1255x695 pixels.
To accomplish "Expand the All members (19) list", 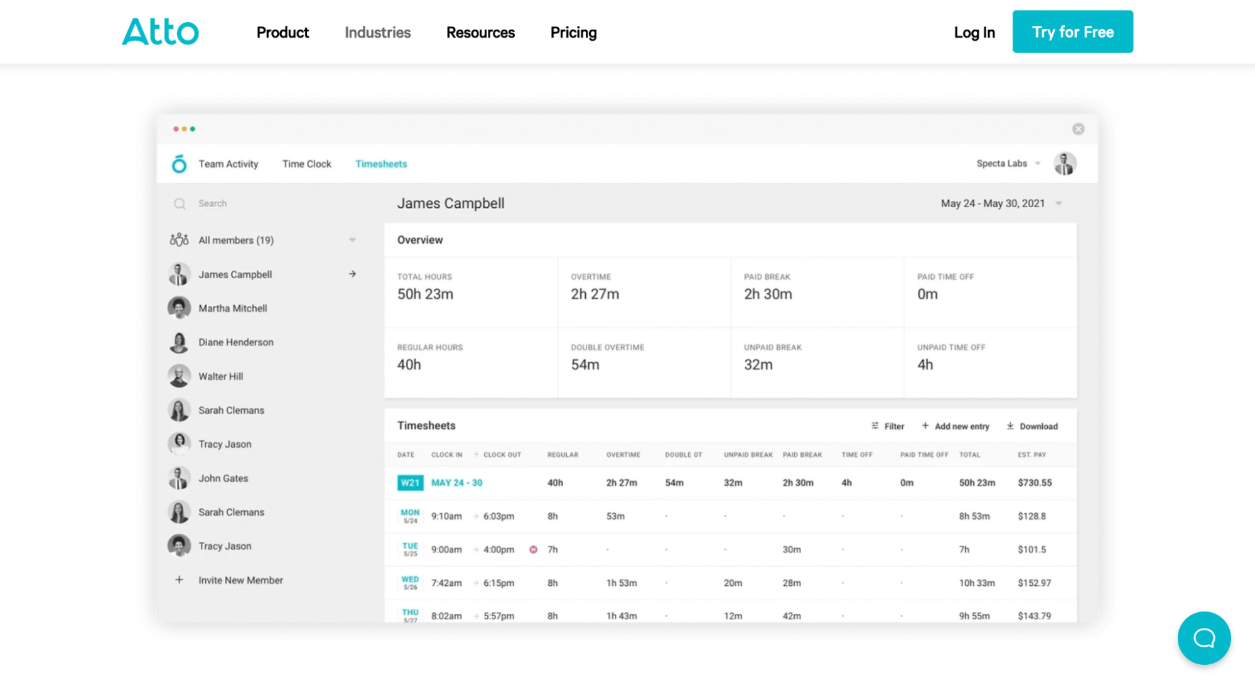I will click(352, 239).
